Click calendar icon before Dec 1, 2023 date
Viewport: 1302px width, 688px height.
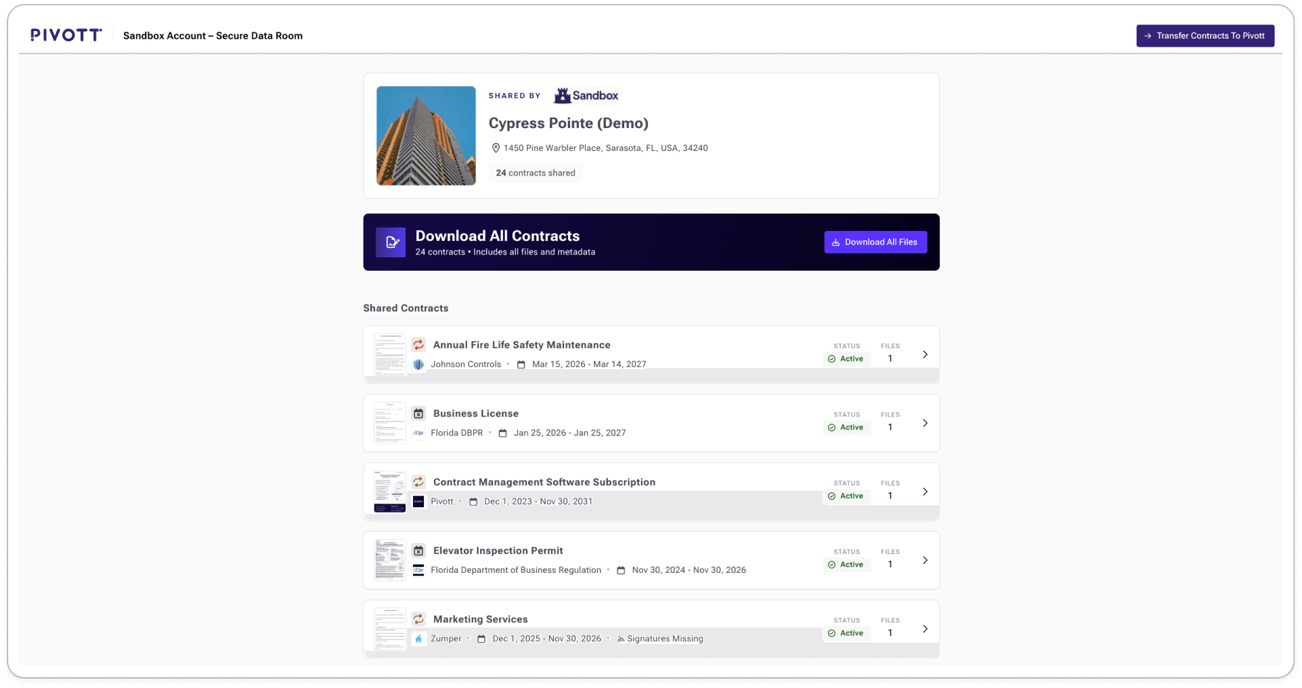pyautogui.click(x=473, y=502)
